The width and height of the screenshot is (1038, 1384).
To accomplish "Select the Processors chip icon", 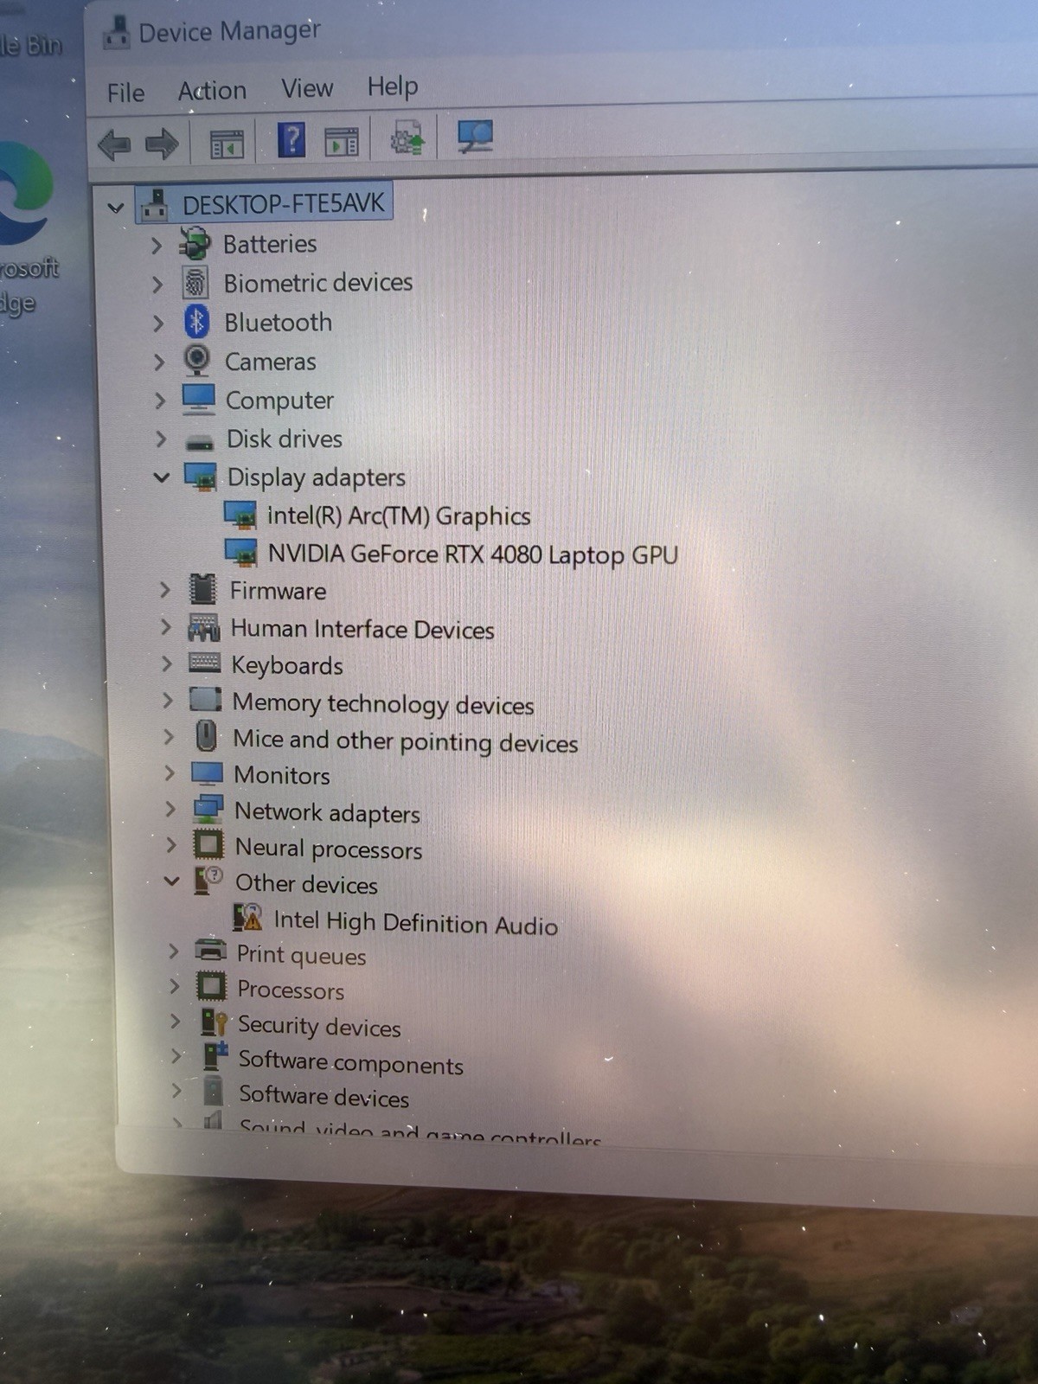I will tap(212, 985).
